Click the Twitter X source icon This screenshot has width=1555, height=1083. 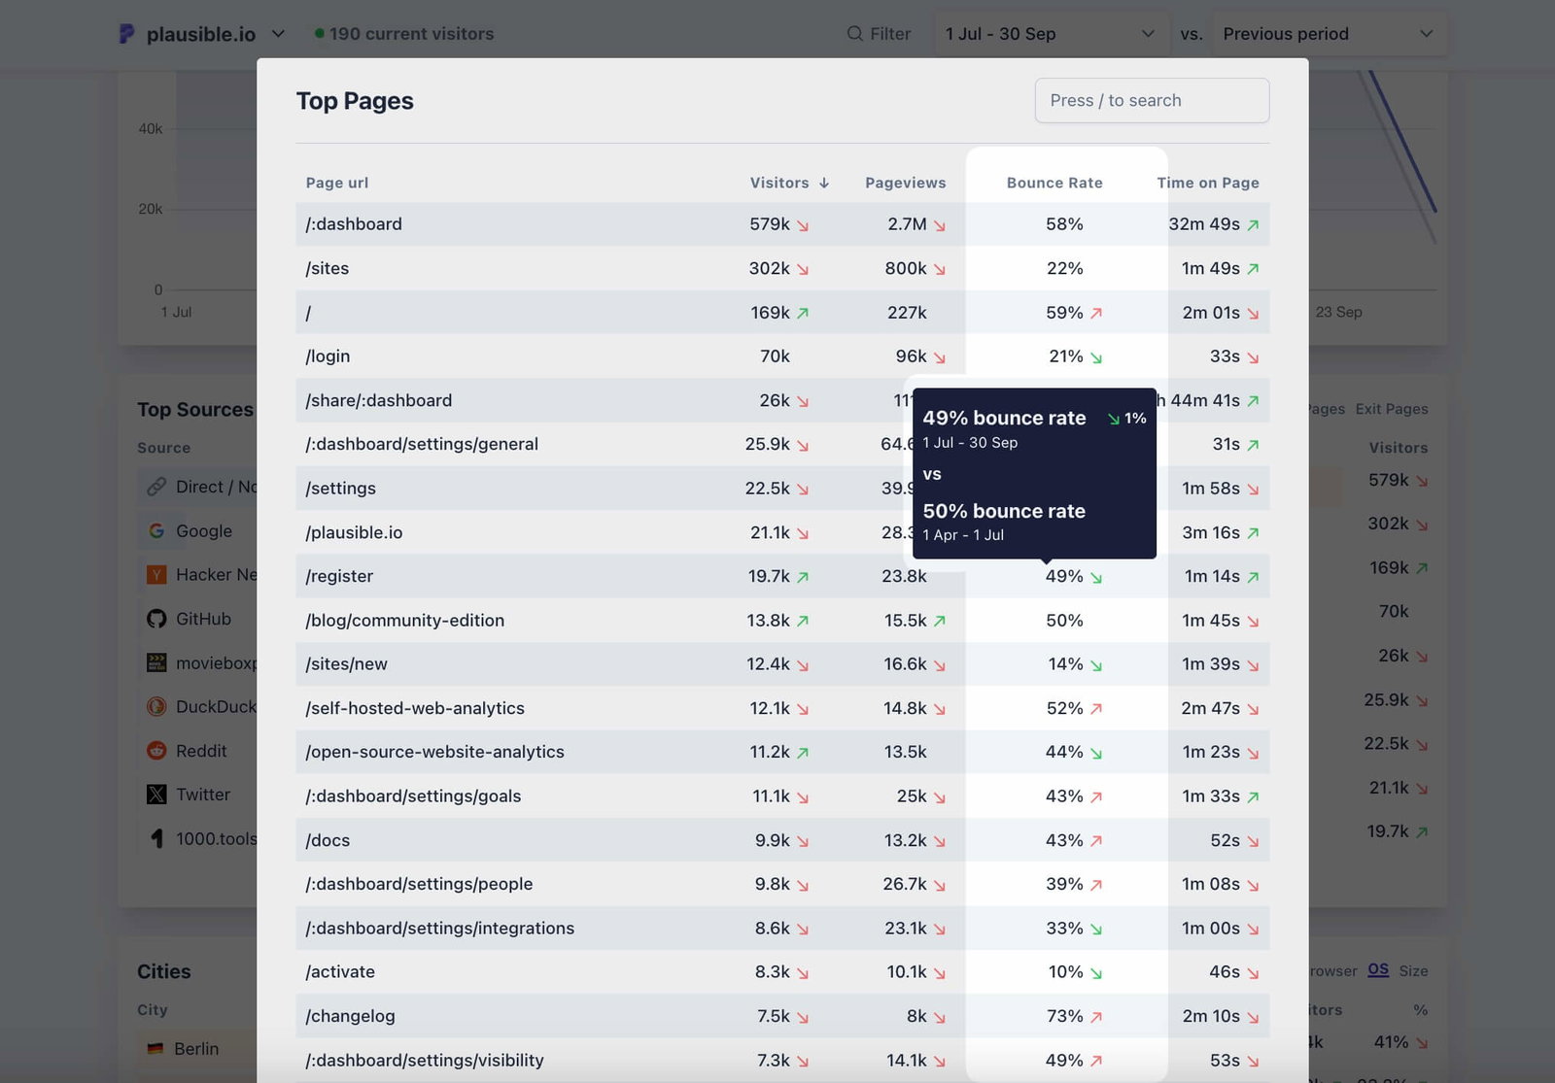(156, 794)
